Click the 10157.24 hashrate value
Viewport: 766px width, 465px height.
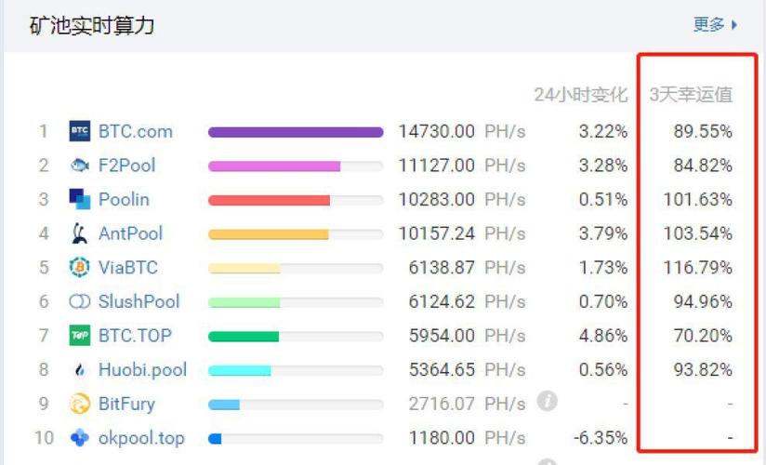[436, 233]
